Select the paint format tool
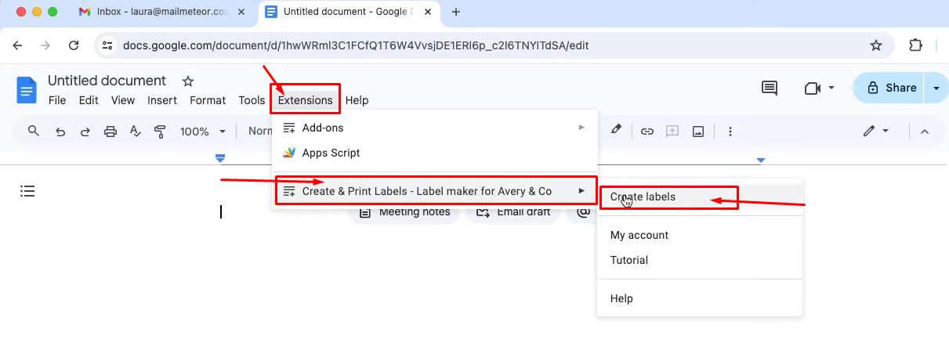 coord(160,132)
